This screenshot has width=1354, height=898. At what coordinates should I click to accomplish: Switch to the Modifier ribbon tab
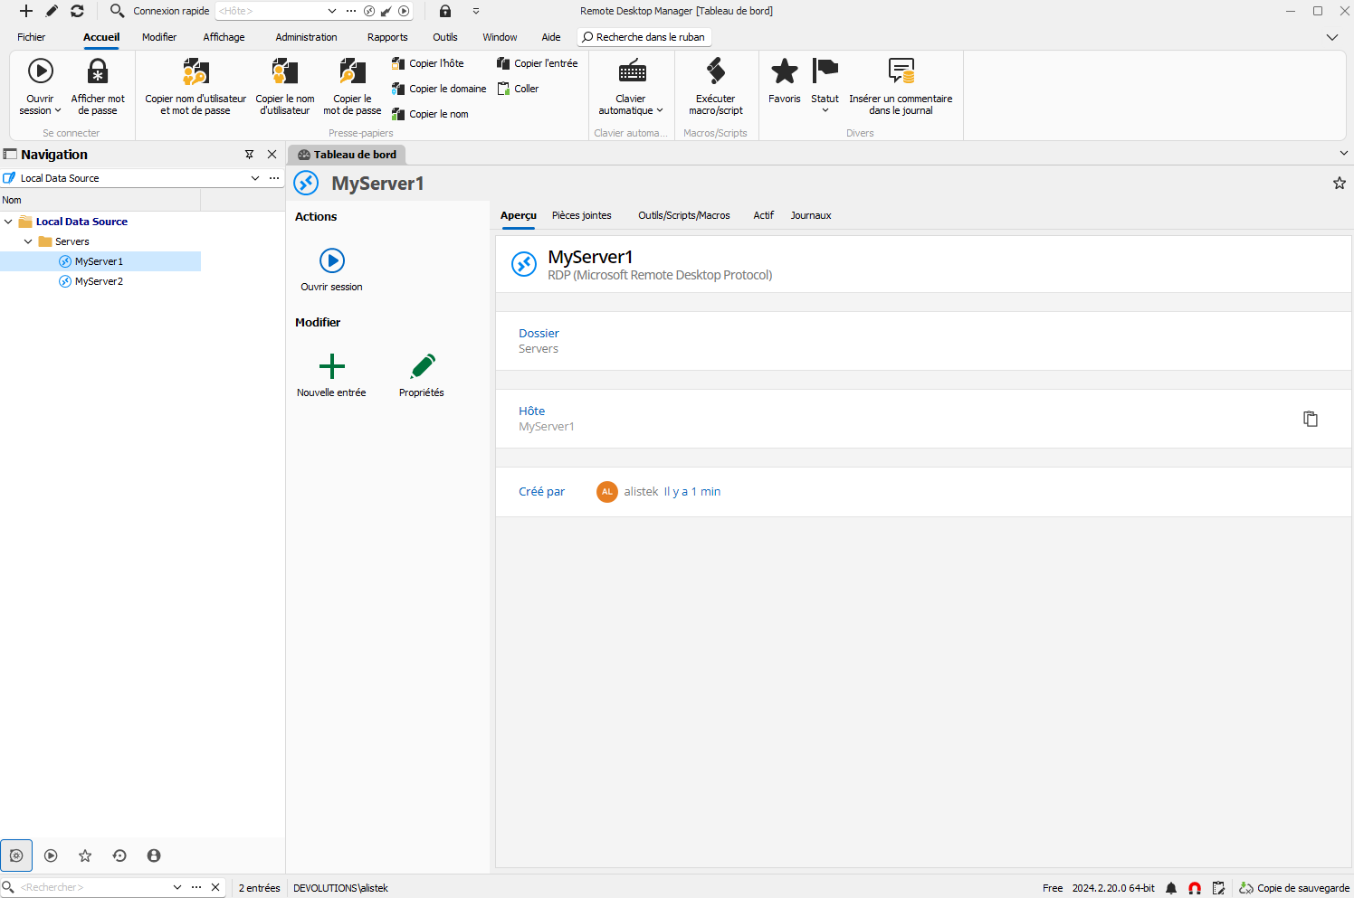pos(159,37)
